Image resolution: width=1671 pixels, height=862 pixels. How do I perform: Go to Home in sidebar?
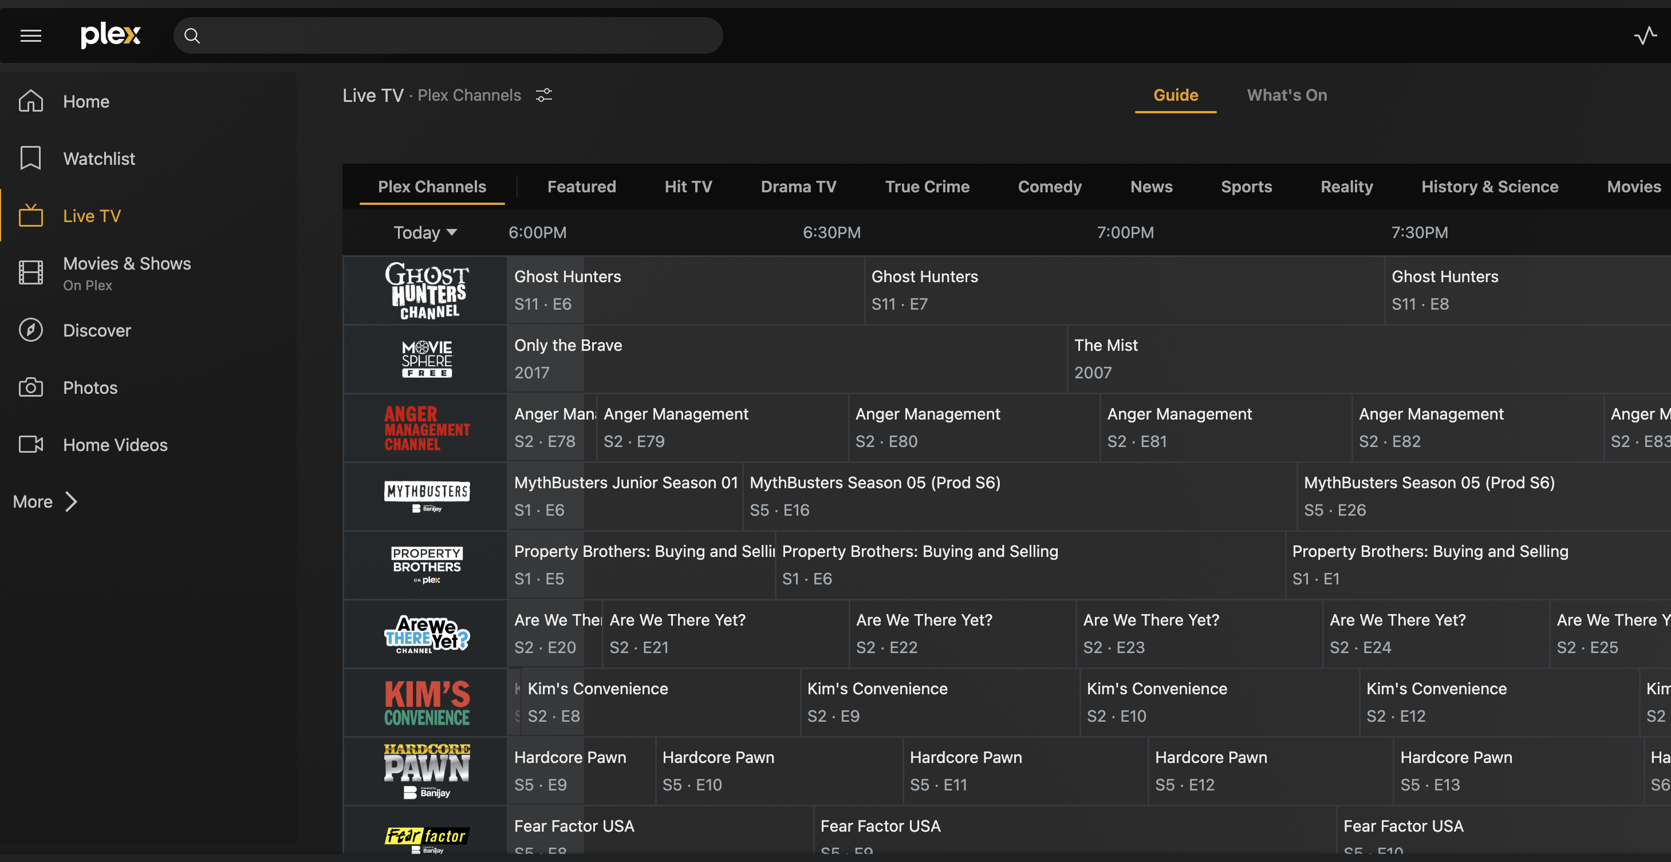pos(86,102)
